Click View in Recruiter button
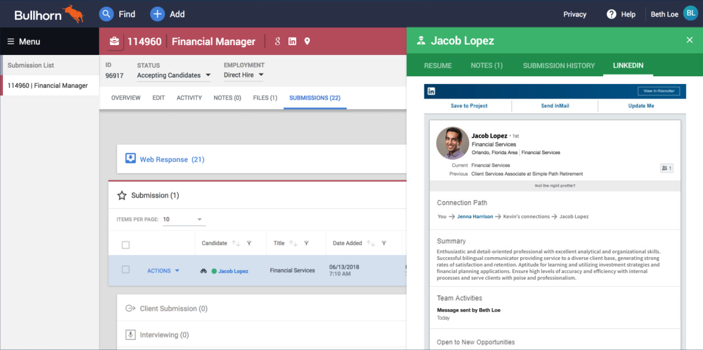 [658, 91]
